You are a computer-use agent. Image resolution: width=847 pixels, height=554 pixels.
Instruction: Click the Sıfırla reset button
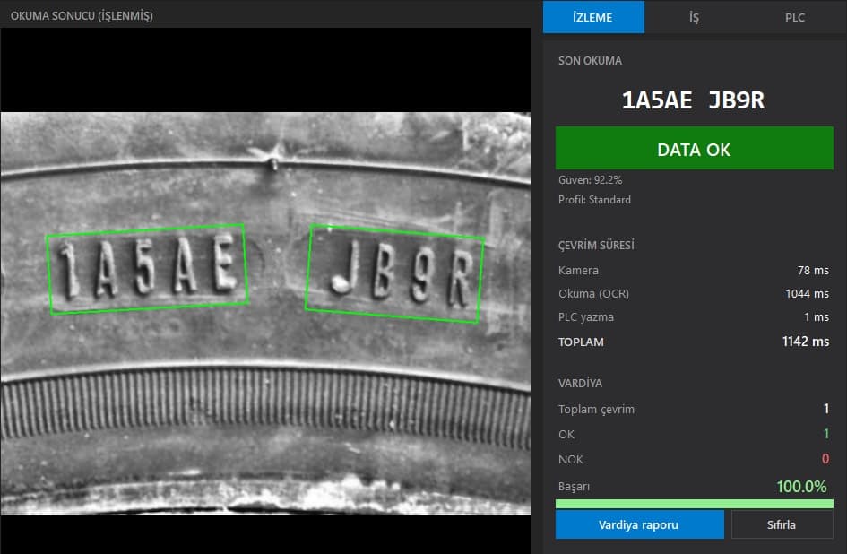tap(782, 524)
